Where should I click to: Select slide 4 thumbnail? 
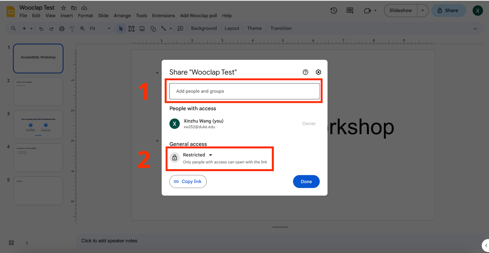38,158
